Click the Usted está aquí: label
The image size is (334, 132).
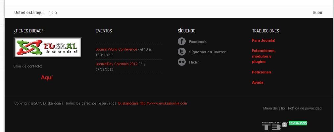[x=29, y=13]
